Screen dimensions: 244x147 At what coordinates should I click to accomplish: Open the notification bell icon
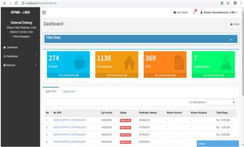pyautogui.click(x=194, y=12)
